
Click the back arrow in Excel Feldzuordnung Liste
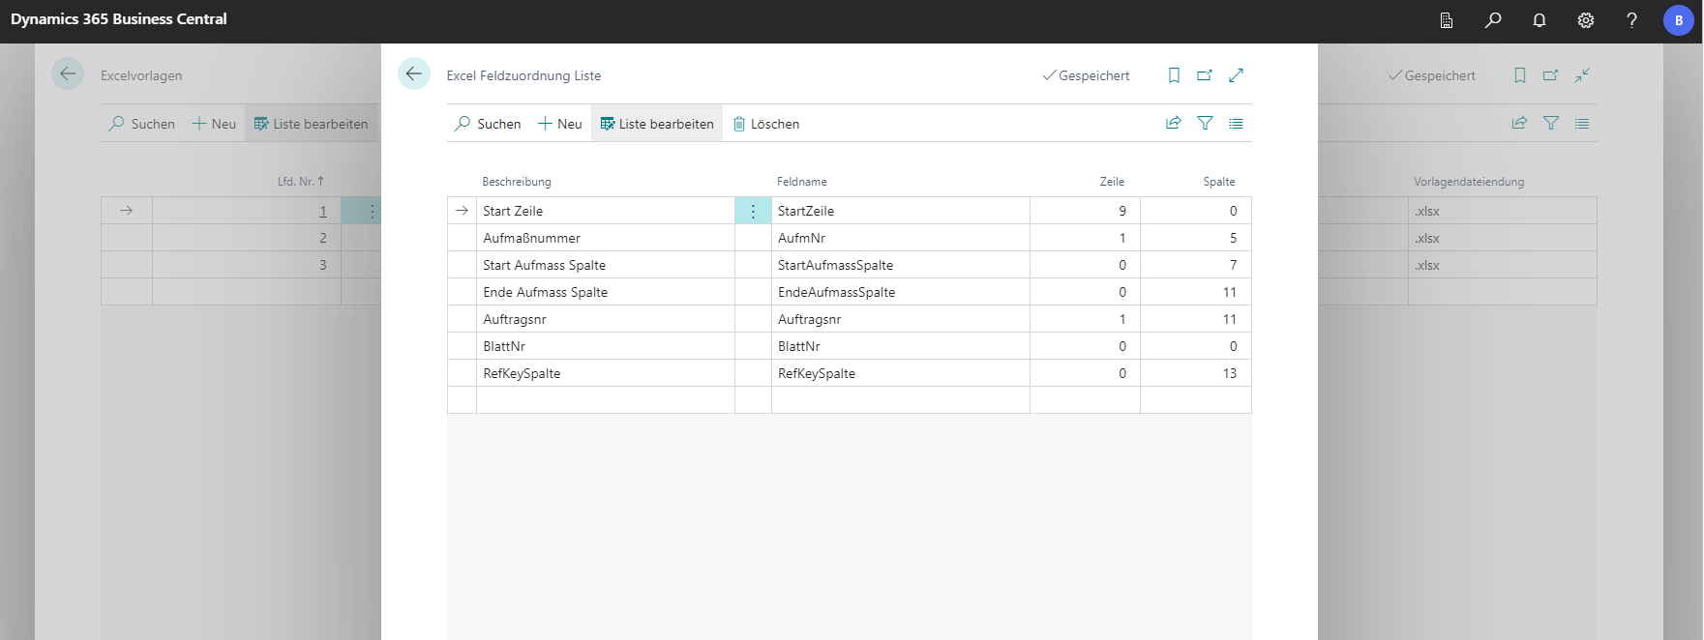click(414, 74)
